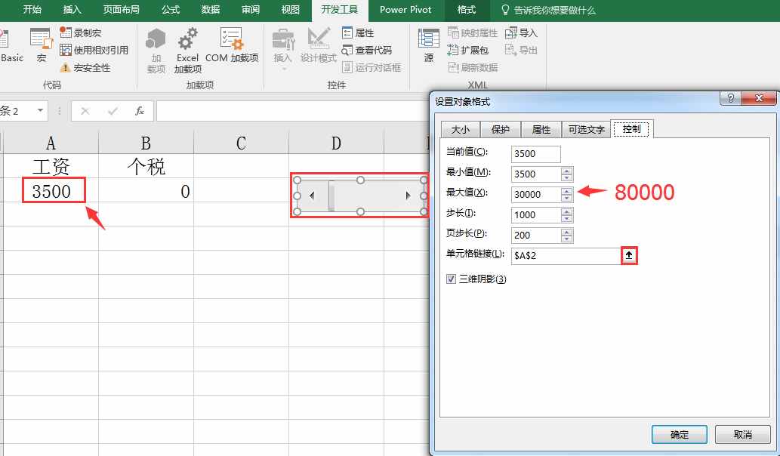Screen dimensions: 780x456
Task: Select cell A2 containing 3500
Action: click(52, 191)
